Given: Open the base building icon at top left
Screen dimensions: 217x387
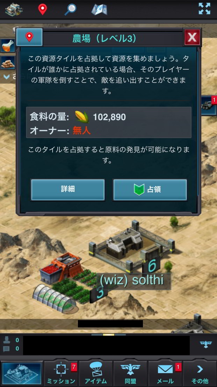Looking at the screenshot, I should pos(14,9).
